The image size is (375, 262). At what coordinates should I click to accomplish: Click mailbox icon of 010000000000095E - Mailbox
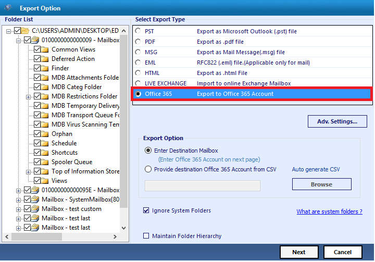click(35, 190)
